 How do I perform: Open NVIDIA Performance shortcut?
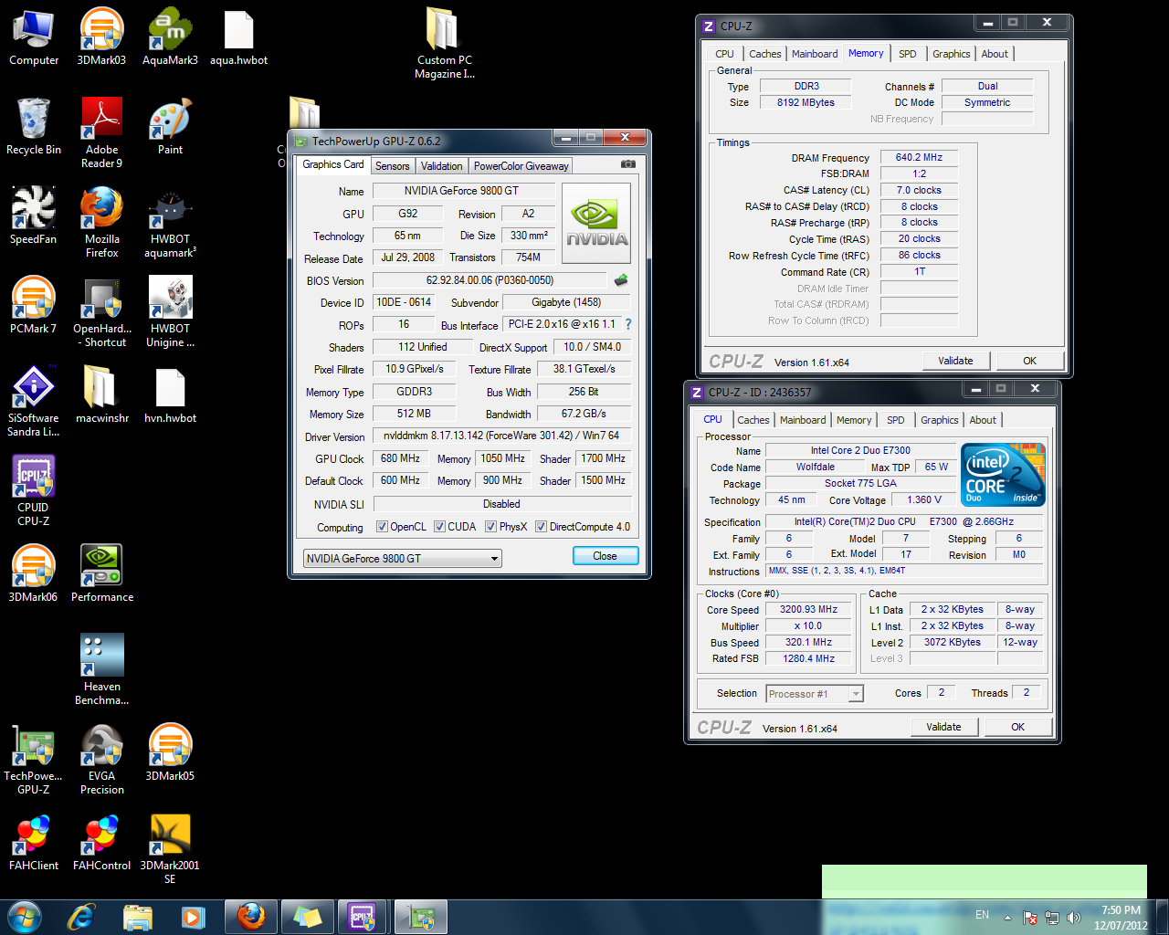[x=101, y=573]
